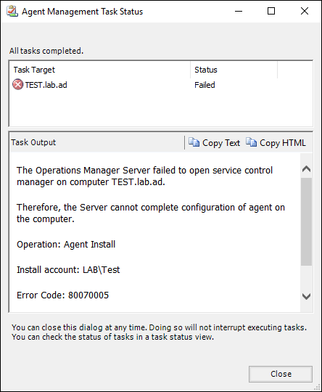322x392 pixels.
Task: Sort by the Task Target column header
Action: point(100,70)
